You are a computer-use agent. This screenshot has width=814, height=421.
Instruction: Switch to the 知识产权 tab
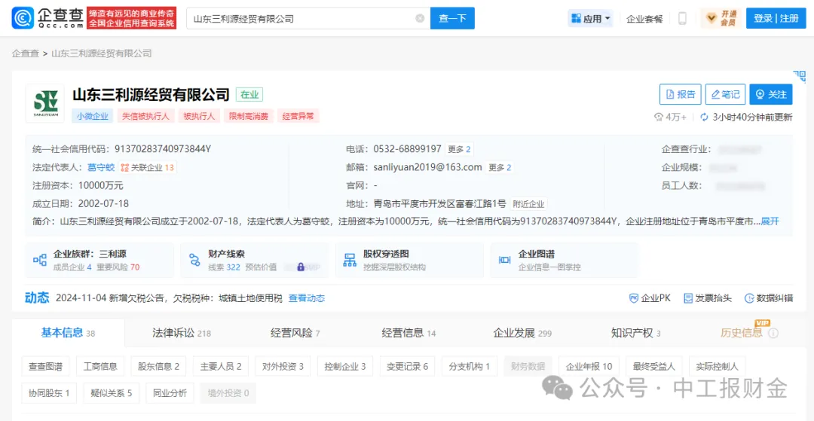(x=636, y=333)
